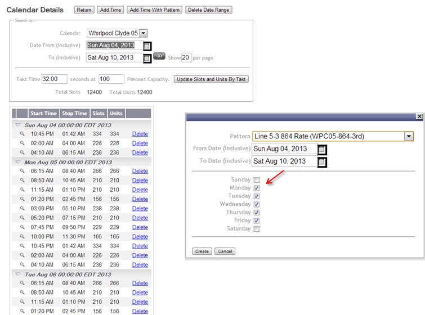Click the Add Time button

110,10
